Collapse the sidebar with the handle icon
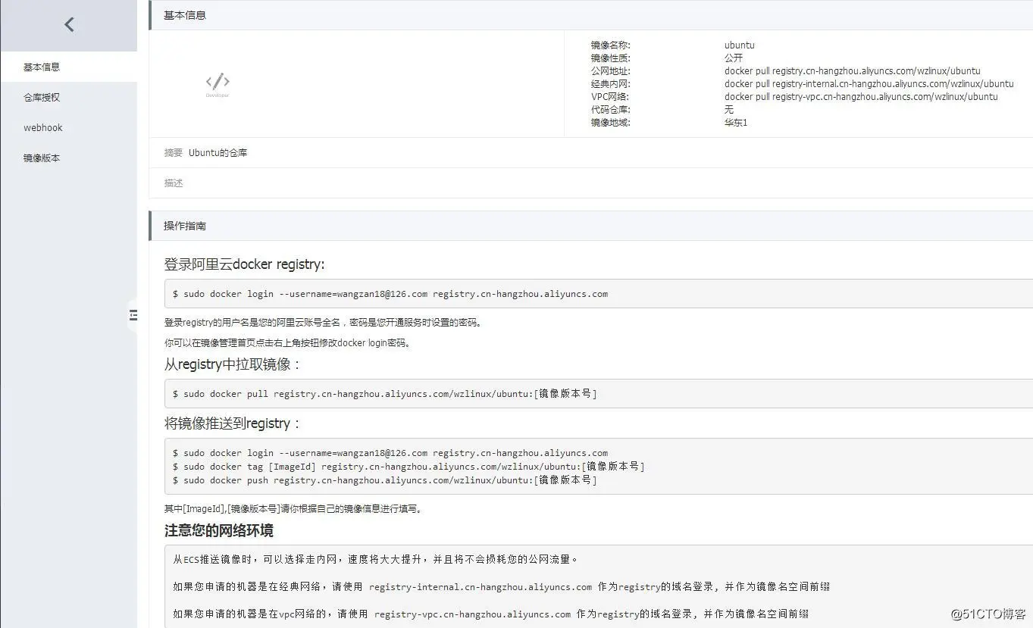Image resolution: width=1033 pixels, height=628 pixels. tap(133, 314)
